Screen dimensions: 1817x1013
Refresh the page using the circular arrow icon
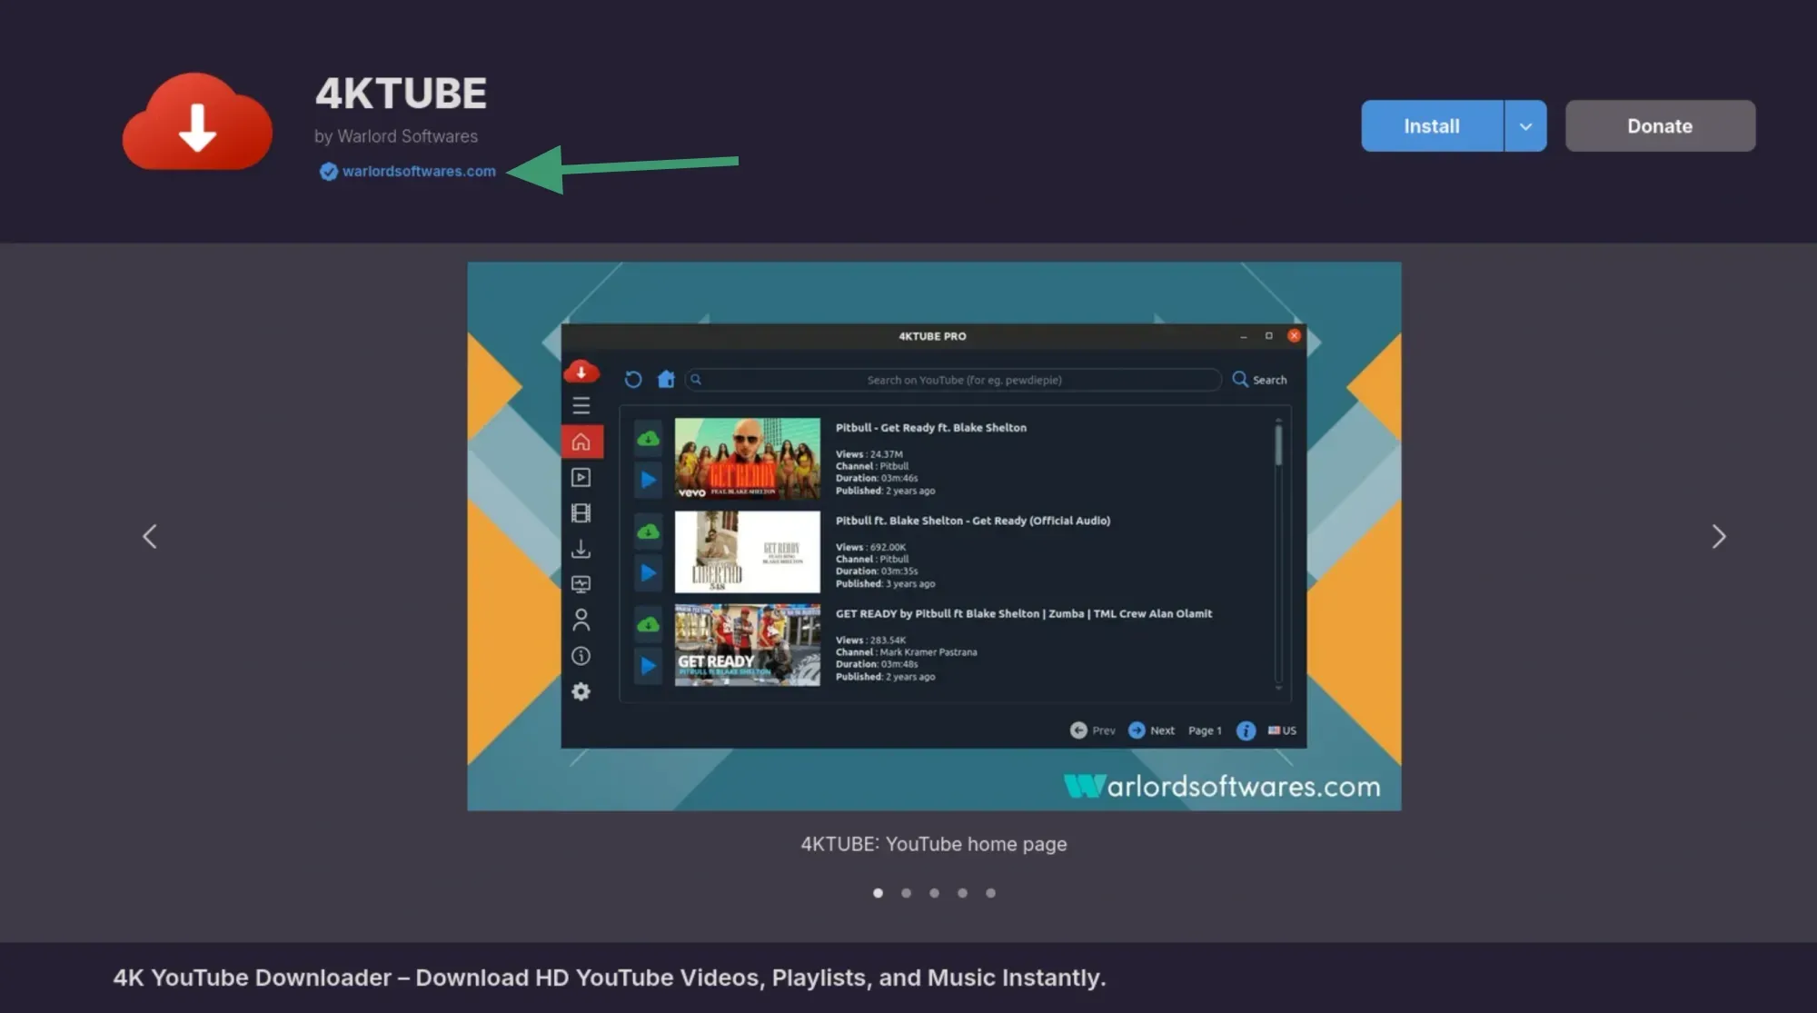tap(633, 379)
